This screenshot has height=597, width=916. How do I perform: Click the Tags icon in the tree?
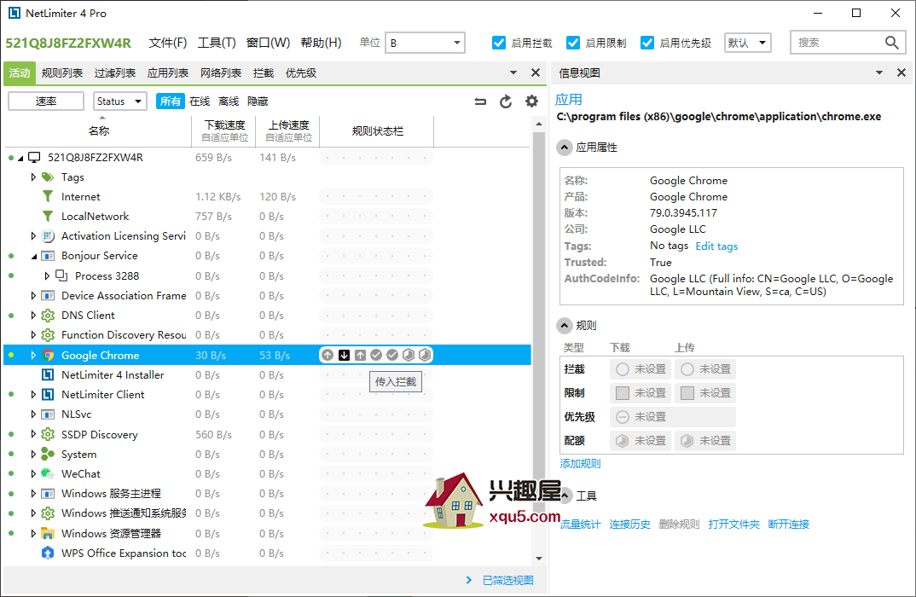pos(48,177)
